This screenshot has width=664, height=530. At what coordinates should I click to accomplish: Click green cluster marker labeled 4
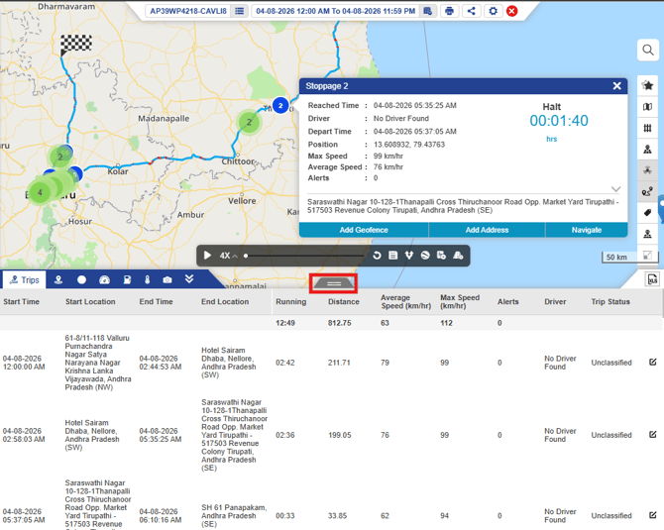pyautogui.click(x=40, y=192)
